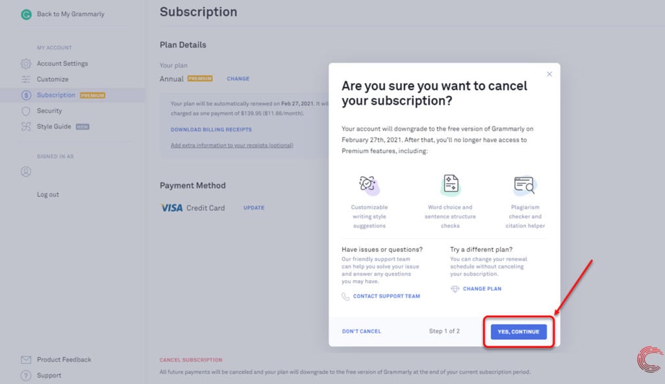This screenshot has width=665, height=384.
Task: Click the phone icon for support
Action: [x=345, y=296]
